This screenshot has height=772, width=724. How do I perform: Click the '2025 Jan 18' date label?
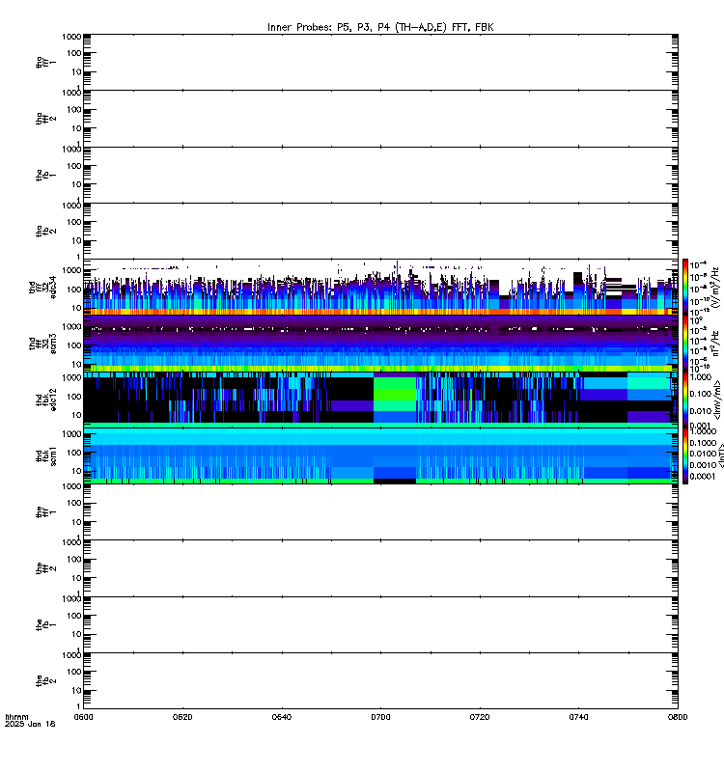click(x=30, y=725)
